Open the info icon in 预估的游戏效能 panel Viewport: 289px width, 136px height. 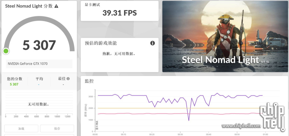[152, 43]
